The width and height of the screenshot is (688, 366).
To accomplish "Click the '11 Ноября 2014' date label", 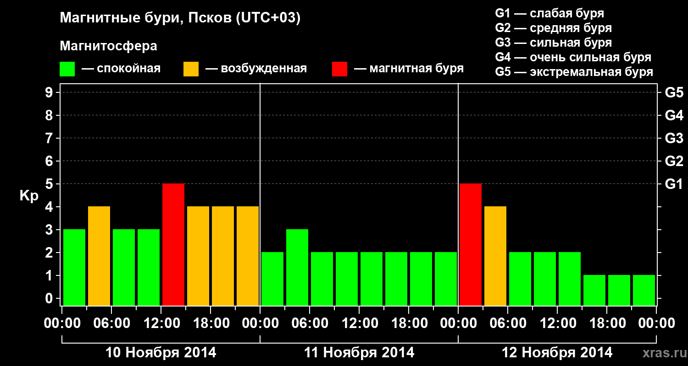I will click(359, 353).
